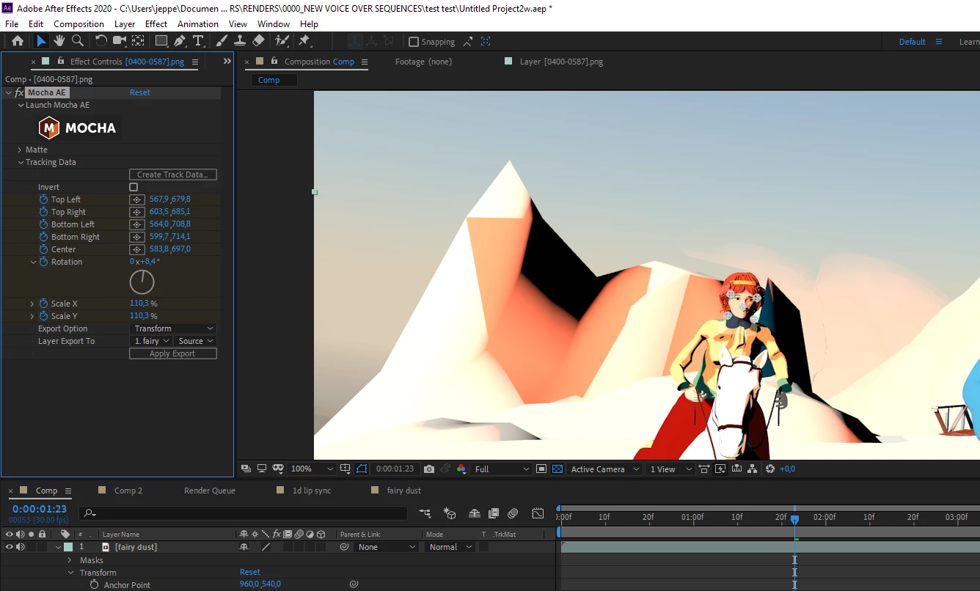Click the Draft 3D icon in timeline

tap(450, 513)
